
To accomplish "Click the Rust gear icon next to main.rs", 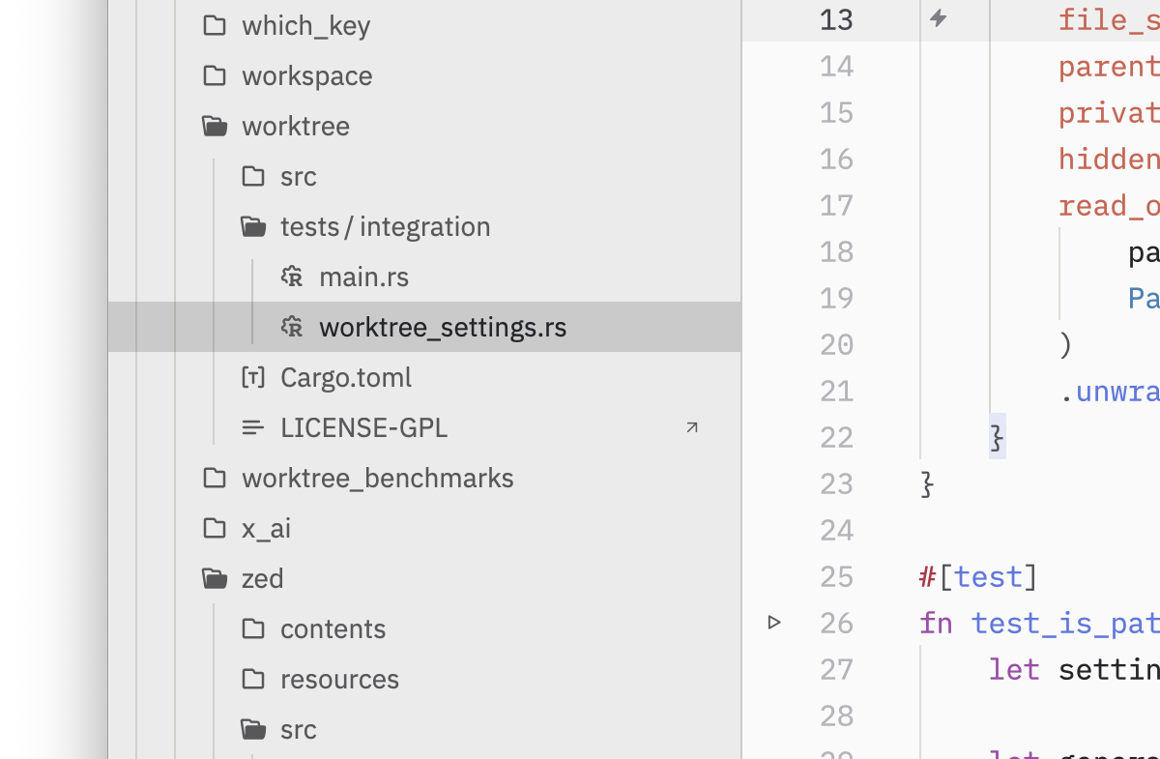I will click(x=290, y=277).
